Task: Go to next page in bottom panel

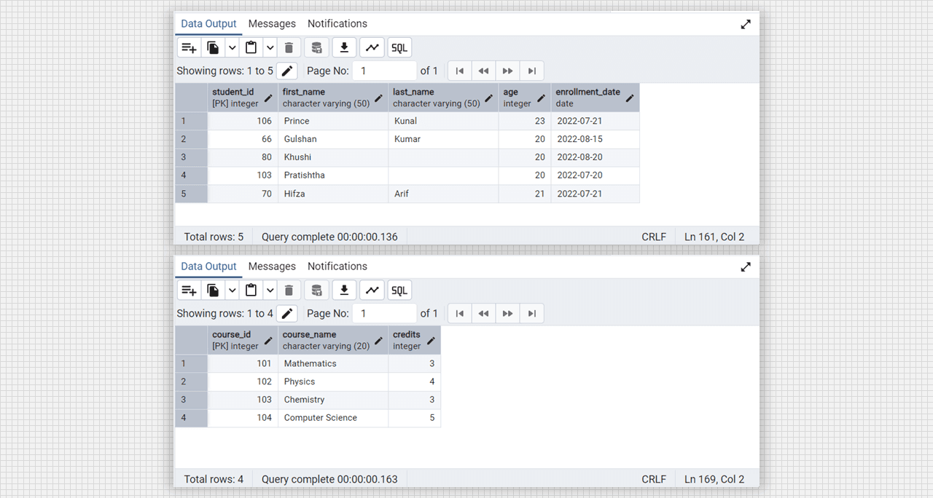Action: pos(507,313)
